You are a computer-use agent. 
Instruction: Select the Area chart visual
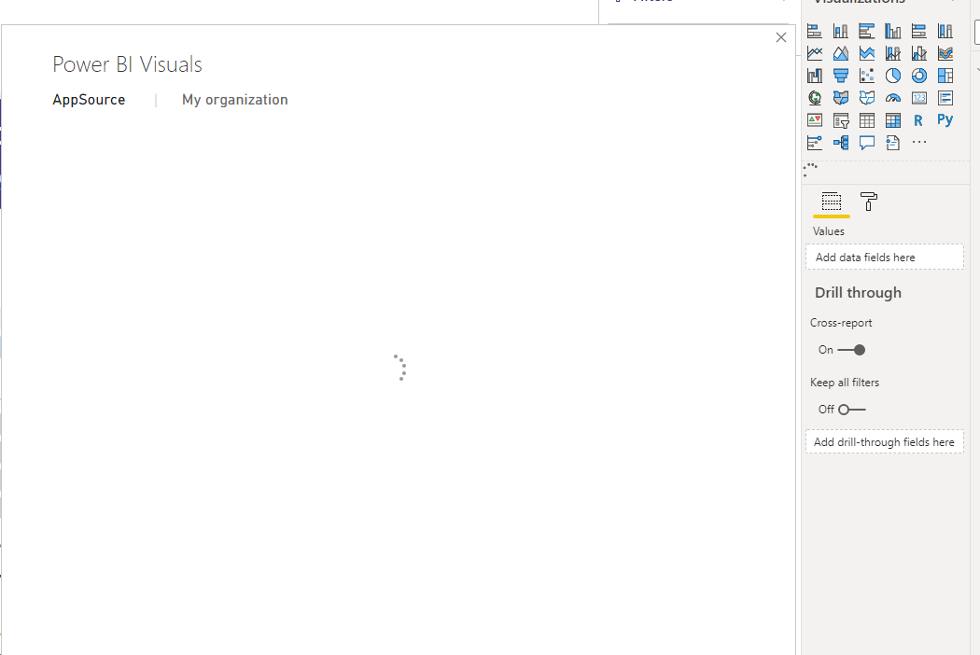click(x=841, y=53)
